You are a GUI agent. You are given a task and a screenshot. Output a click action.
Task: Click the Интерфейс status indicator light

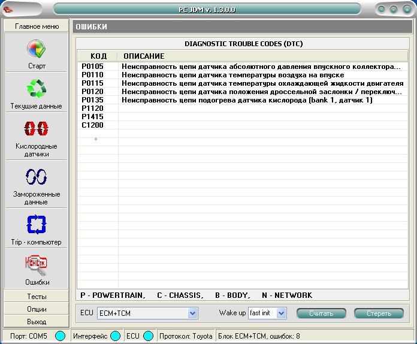pos(115,336)
